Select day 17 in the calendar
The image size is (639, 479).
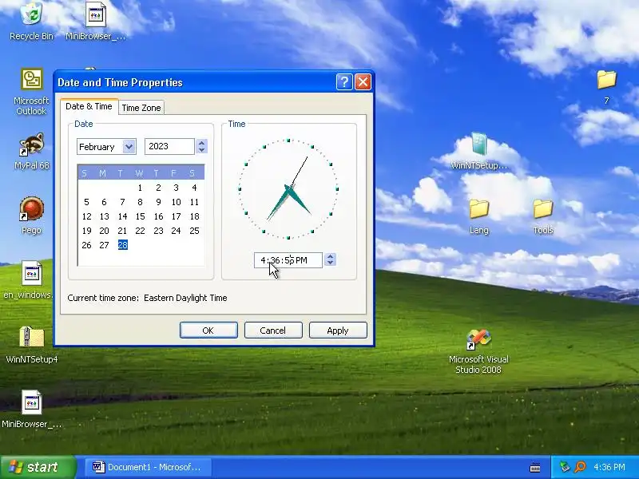coord(176,216)
